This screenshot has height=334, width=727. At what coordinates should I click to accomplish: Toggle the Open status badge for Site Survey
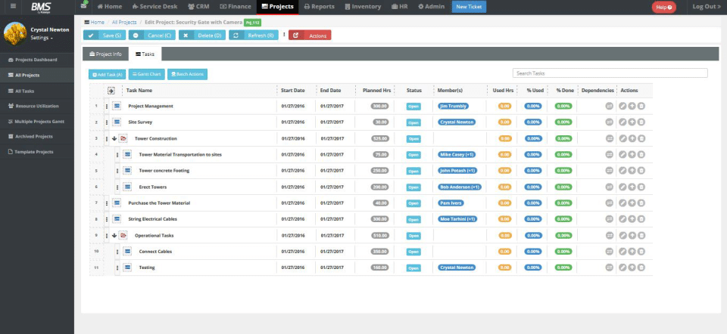tap(413, 122)
